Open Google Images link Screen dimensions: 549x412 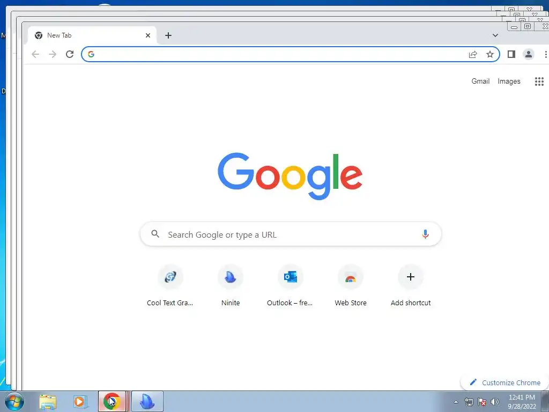pos(509,82)
